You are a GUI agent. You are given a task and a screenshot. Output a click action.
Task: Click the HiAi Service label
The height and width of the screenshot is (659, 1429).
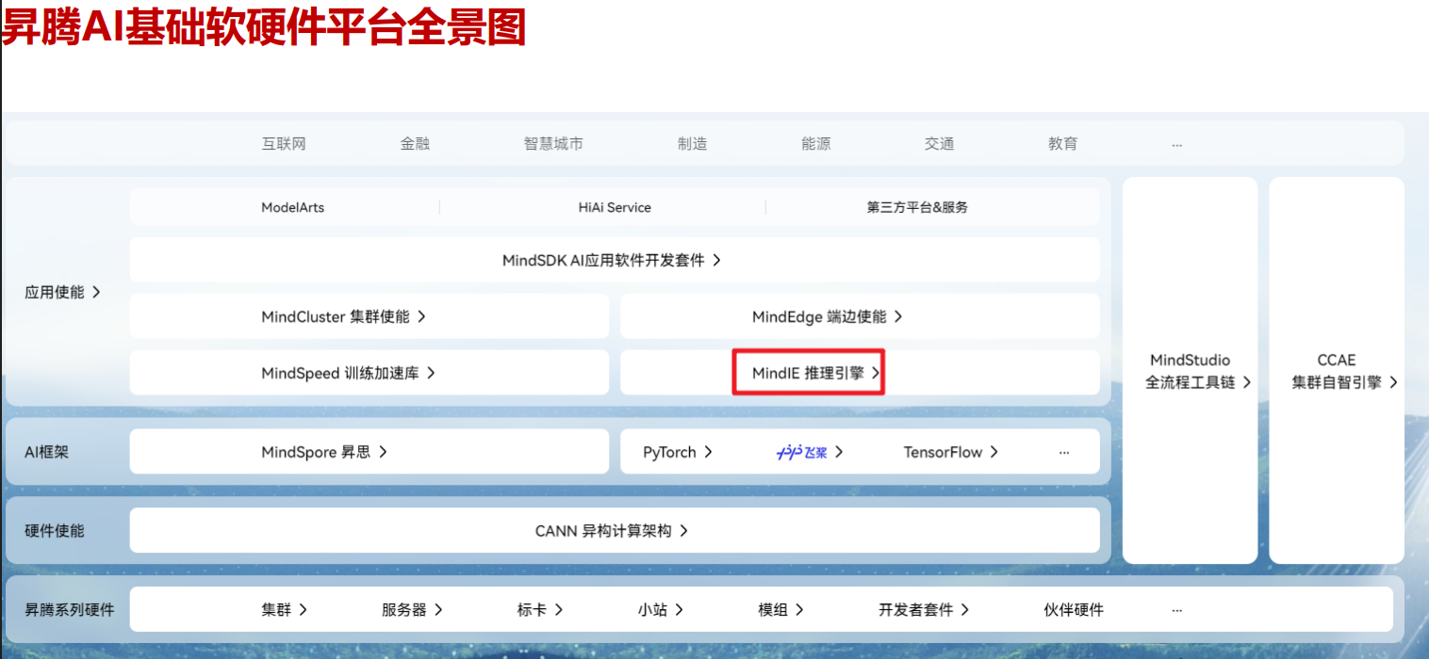point(615,207)
